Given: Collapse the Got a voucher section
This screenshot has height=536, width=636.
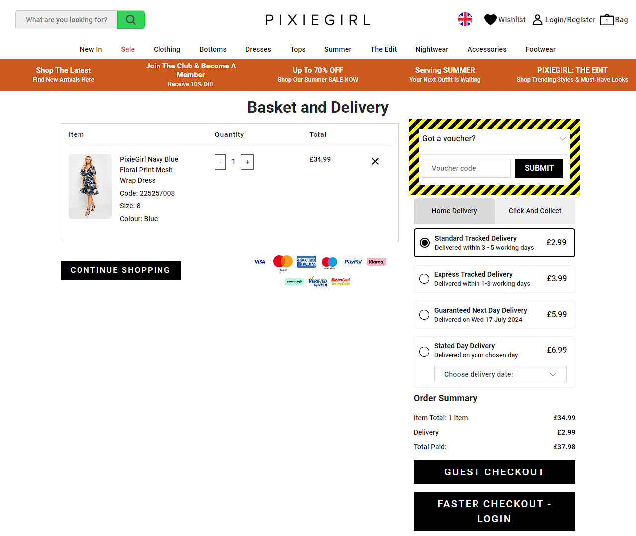Looking at the screenshot, I should [x=563, y=138].
